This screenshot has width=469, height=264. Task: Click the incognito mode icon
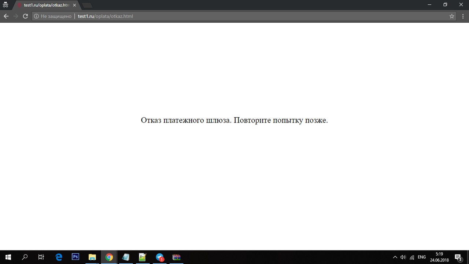[5, 5]
